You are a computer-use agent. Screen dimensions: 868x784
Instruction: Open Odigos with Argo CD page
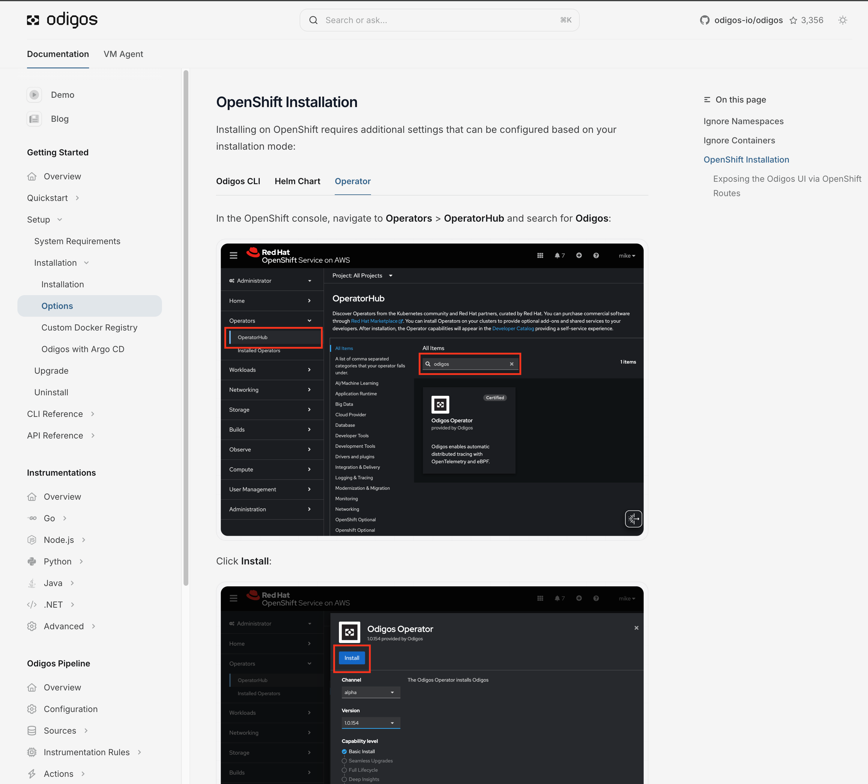point(83,349)
